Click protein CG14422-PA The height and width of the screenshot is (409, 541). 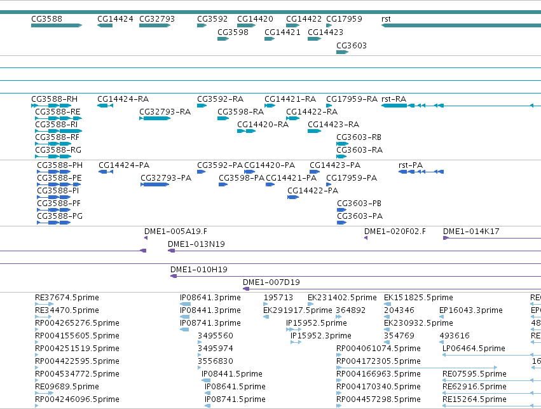(x=313, y=191)
